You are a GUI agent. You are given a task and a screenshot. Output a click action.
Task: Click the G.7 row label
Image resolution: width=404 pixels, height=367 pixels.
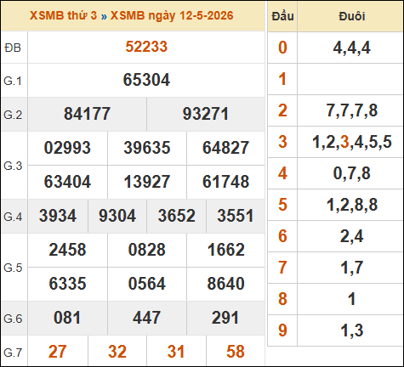pos(13,353)
